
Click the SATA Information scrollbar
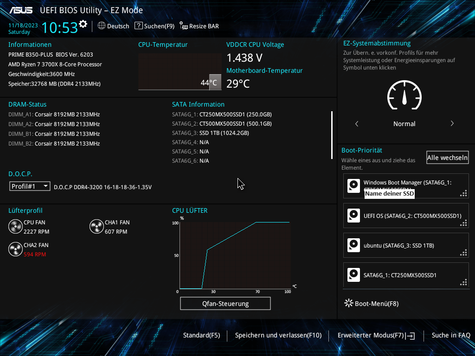point(332,135)
